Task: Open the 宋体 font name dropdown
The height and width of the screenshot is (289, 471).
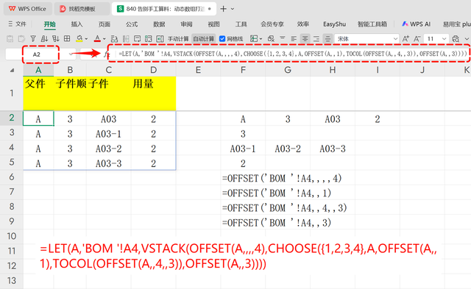Action: [366, 39]
